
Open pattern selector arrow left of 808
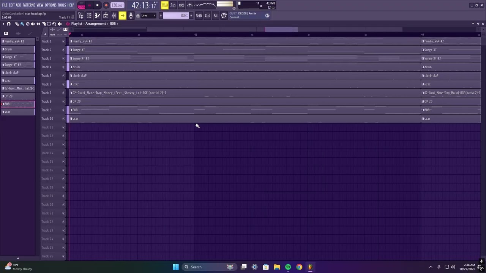pos(161,16)
